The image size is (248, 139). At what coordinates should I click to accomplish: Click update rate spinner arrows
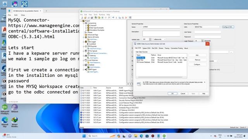click(x=150, y=39)
